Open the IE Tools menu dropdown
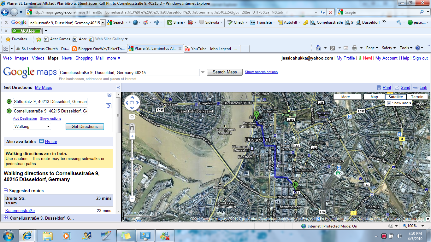The height and width of the screenshot is (242, 431). (406, 48)
